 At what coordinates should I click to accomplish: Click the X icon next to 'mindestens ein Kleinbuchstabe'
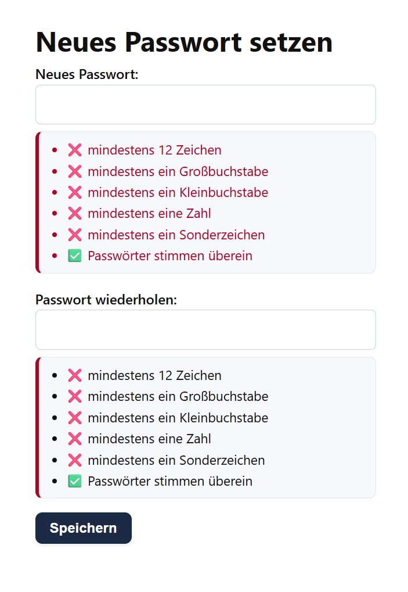click(74, 192)
